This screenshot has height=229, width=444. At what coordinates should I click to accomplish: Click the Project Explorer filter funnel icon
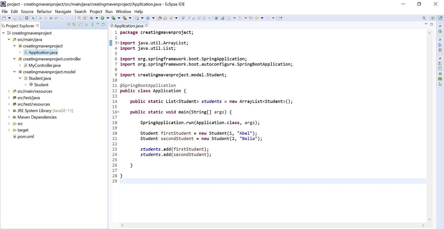79,24
